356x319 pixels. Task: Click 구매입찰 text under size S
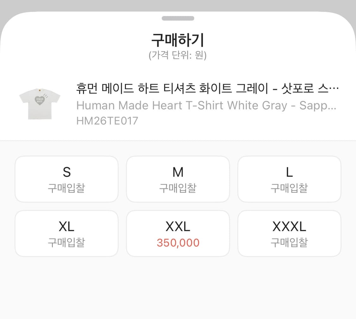[66, 188]
